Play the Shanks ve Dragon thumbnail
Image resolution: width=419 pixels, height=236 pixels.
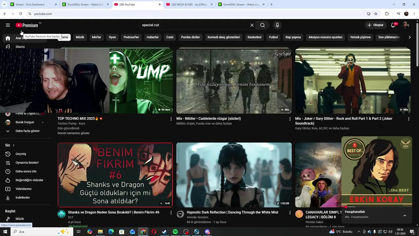115,175
